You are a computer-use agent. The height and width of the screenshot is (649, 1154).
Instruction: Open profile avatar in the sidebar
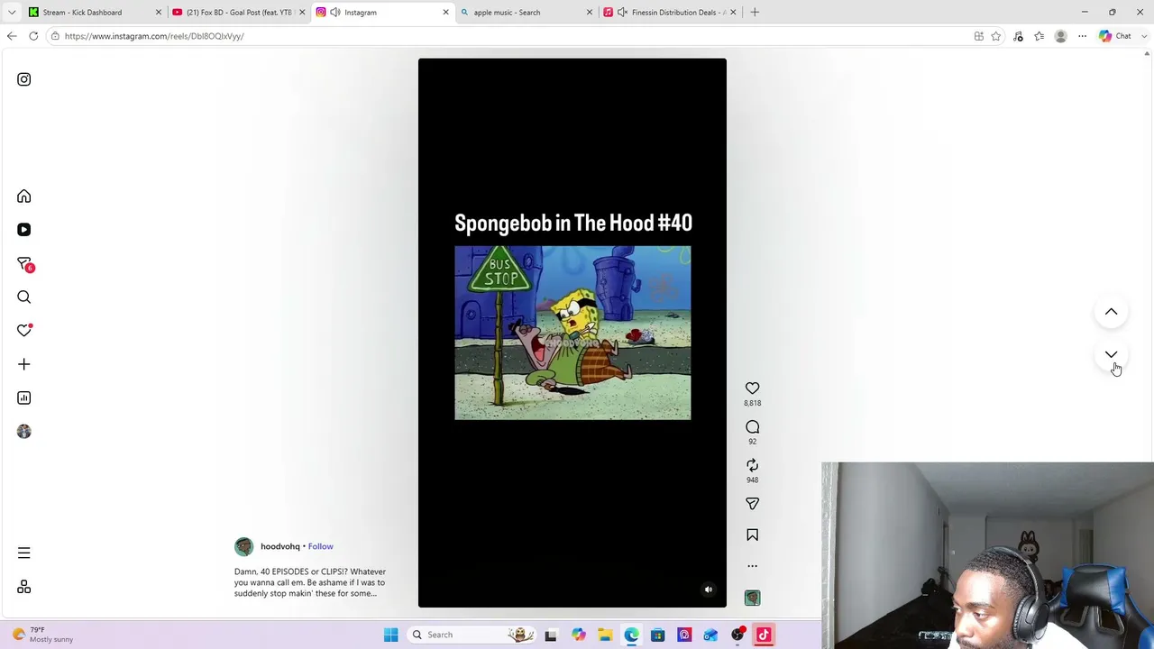24,432
